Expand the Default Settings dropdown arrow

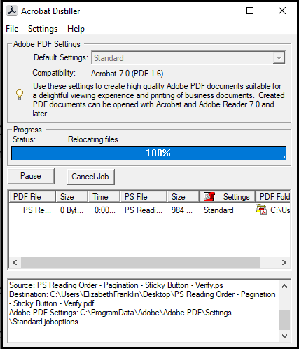point(279,58)
